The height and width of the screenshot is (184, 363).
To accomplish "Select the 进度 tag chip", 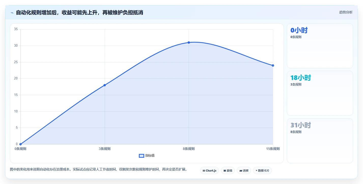I will pyautogui.click(x=244, y=171).
